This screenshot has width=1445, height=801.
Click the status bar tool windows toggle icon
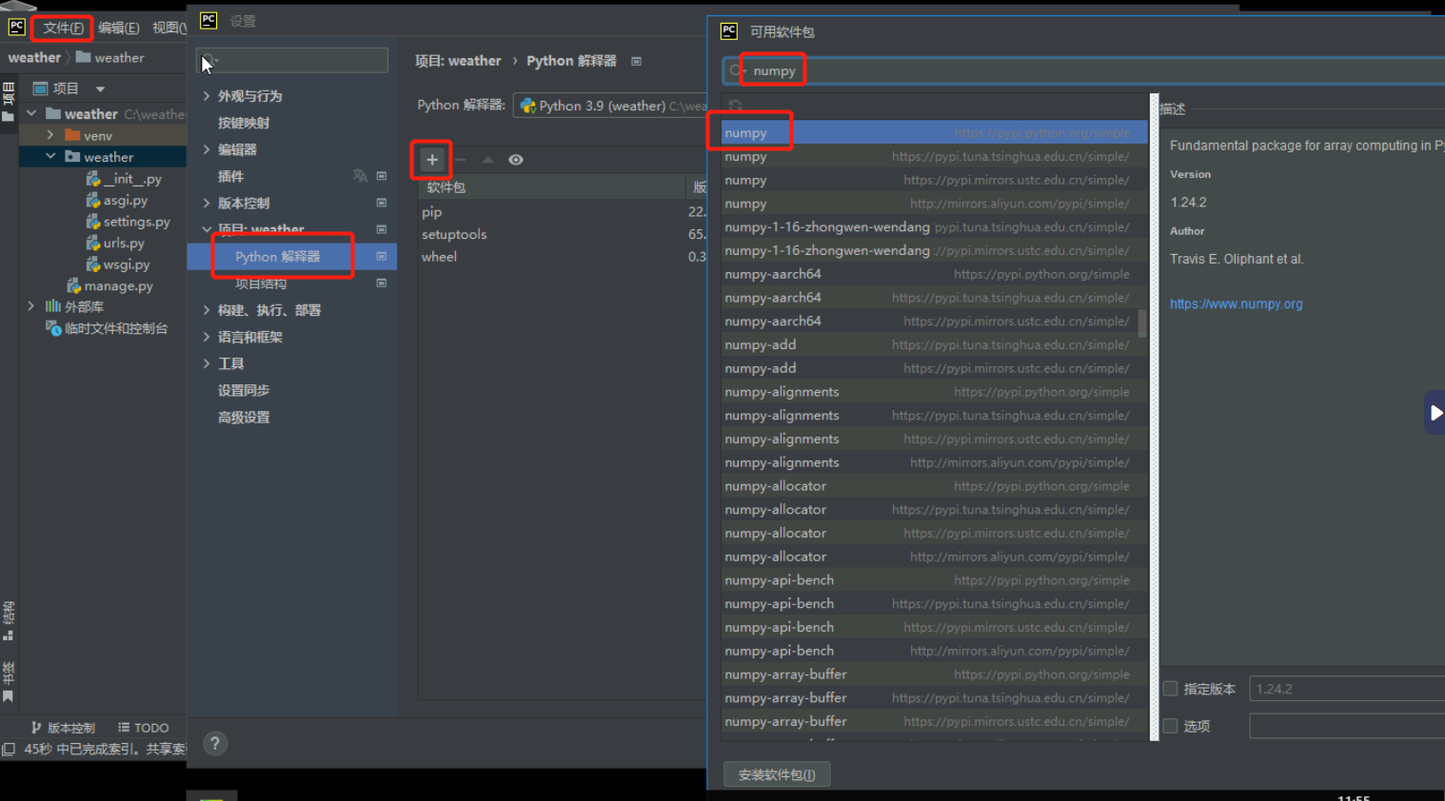pyautogui.click(x=9, y=749)
